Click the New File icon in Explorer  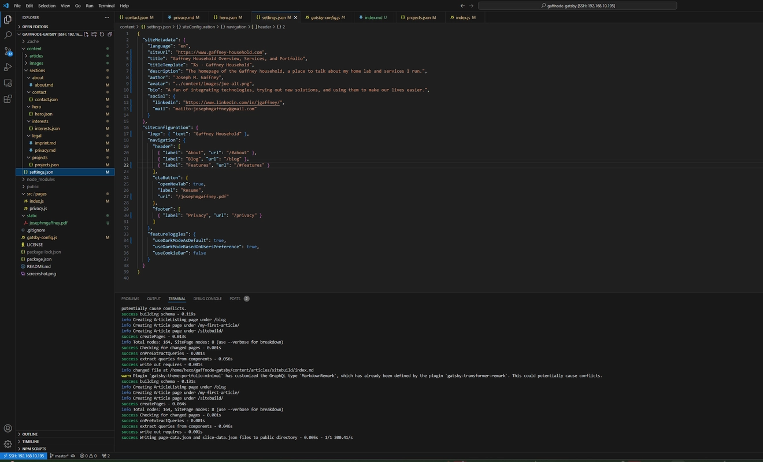point(86,34)
